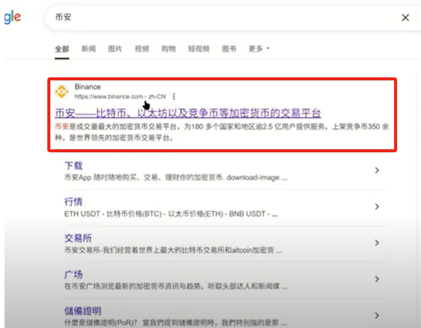Select the 全部 tab
The width and height of the screenshot is (421, 328).
[x=62, y=49]
